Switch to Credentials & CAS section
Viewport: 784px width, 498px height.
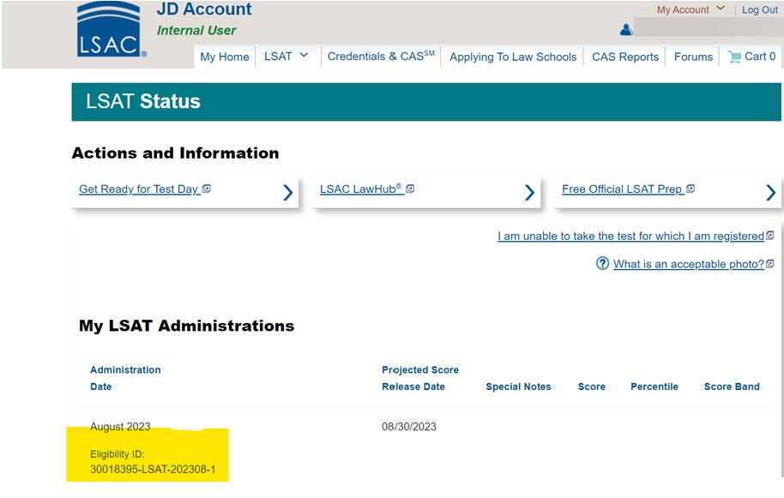pyautogui.click(x=380, y=57)
